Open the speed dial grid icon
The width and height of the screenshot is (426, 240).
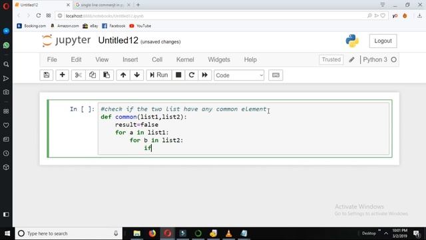[49, 15]
